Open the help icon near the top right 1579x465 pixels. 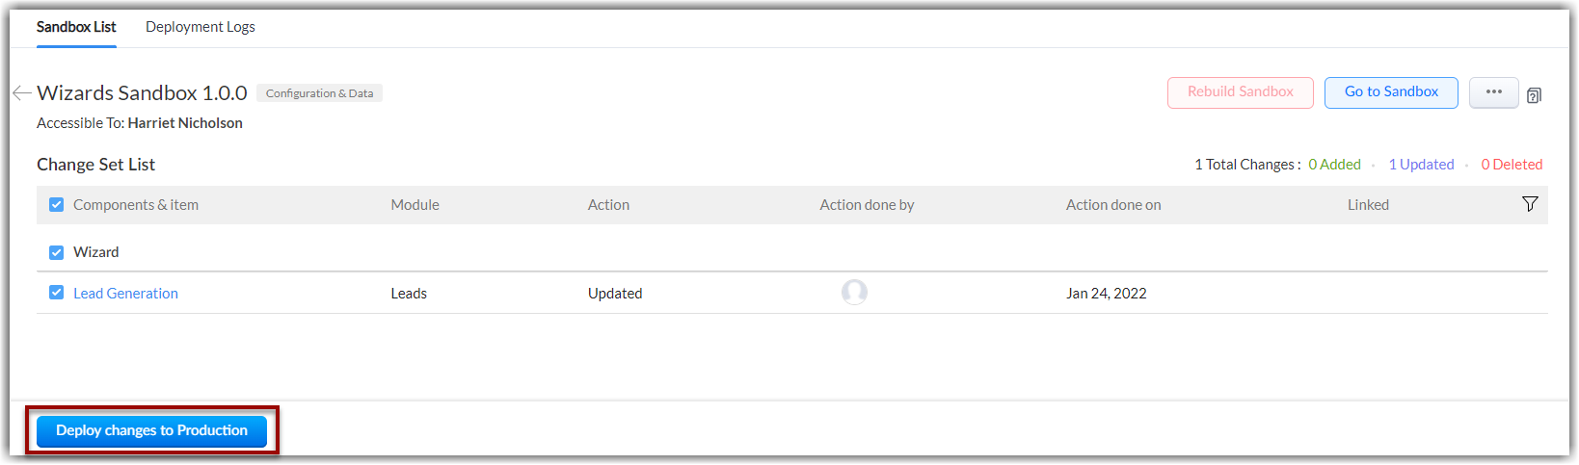point(1534,95)
